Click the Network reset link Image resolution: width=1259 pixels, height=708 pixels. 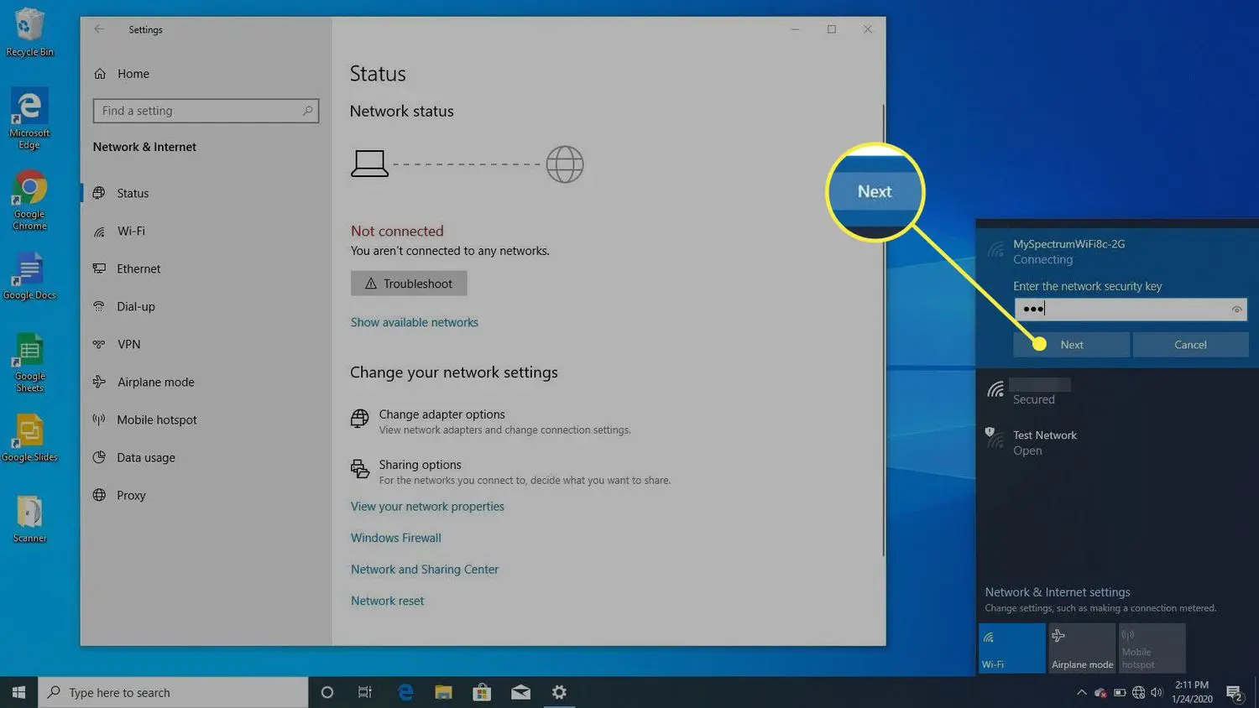pyautogui.click(x=387, y=601)
